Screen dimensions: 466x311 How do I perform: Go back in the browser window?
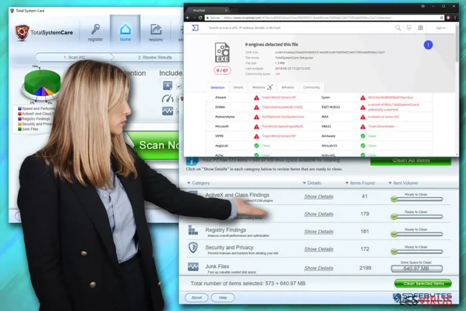188,18
